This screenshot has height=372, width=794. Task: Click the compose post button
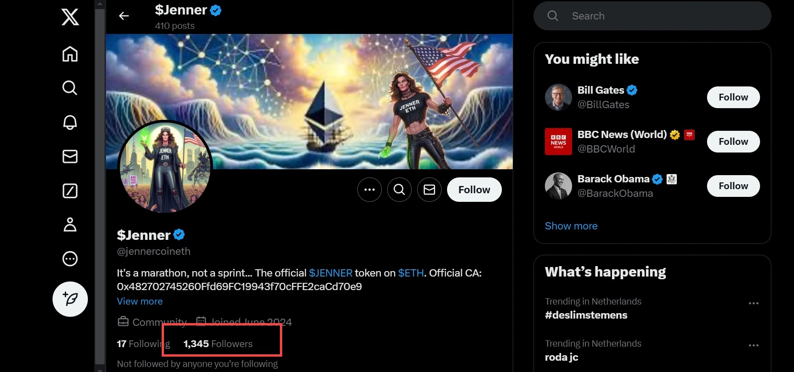click(70, 299)
